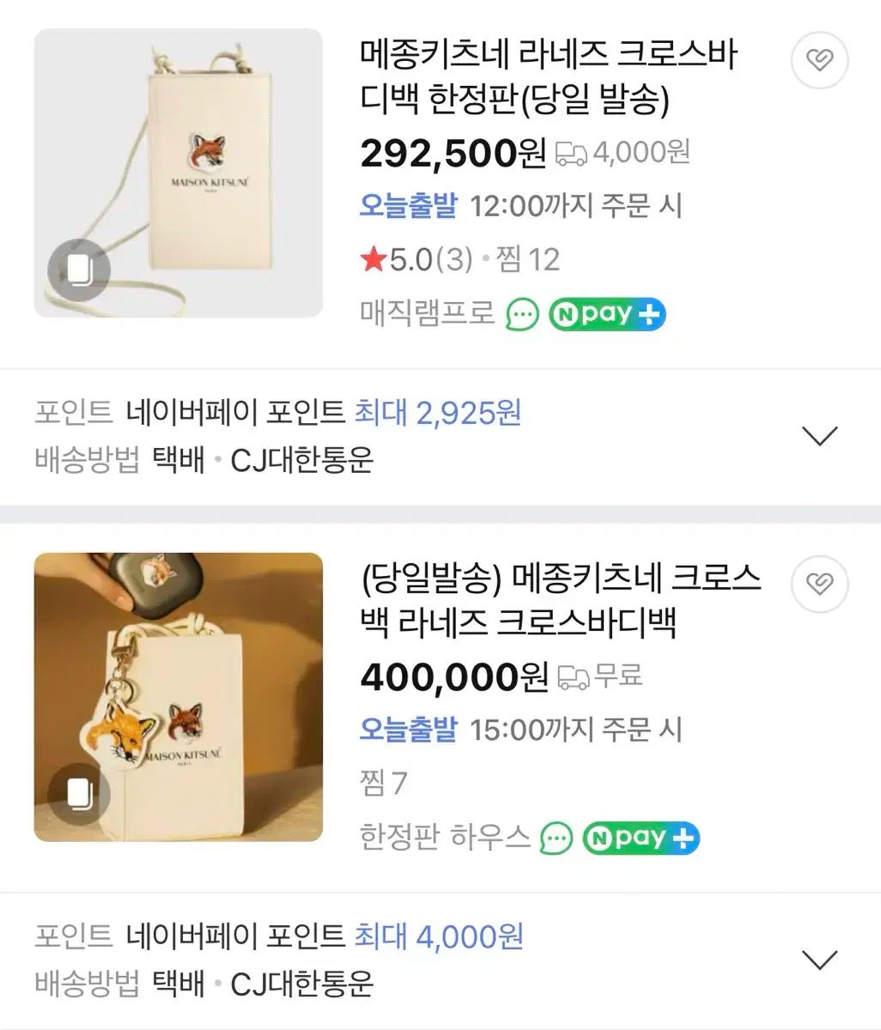Visit seller 매직램프로 store

428,314
